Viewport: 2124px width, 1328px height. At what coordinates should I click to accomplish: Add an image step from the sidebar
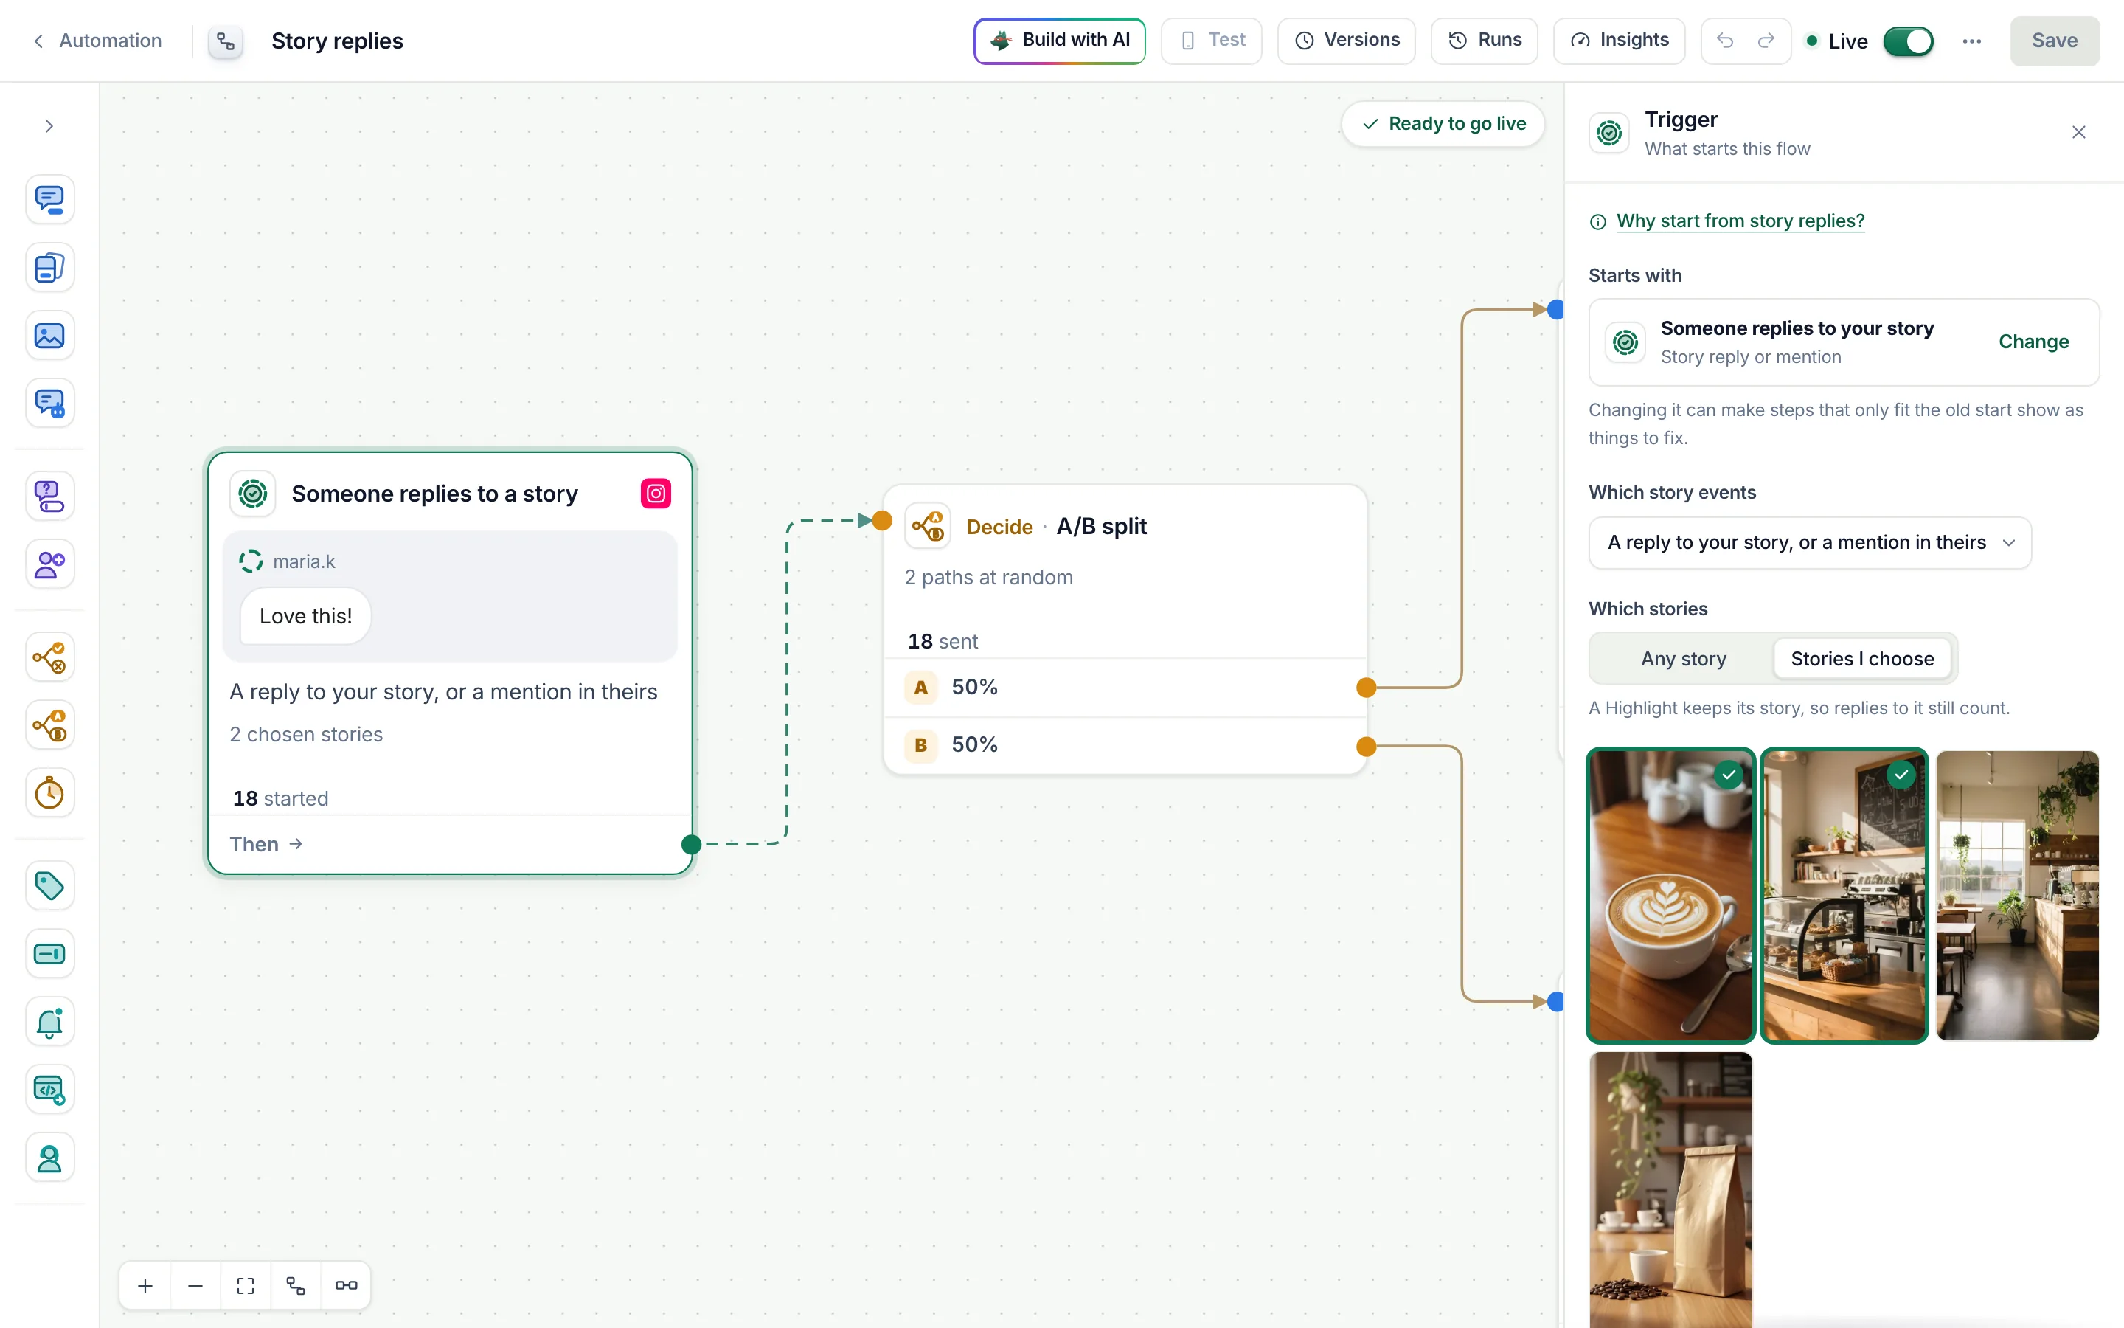[49, 336]
